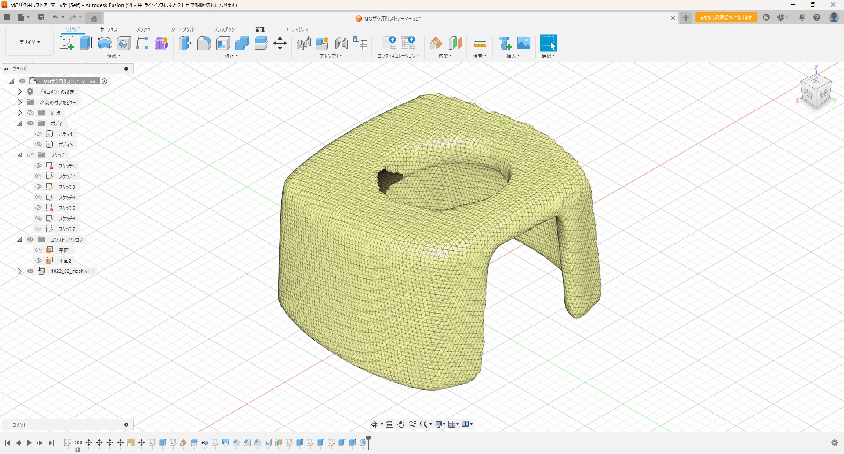Show the スケッチ3 sketch via eye icon
844x454 pixels.
[38, 187]
